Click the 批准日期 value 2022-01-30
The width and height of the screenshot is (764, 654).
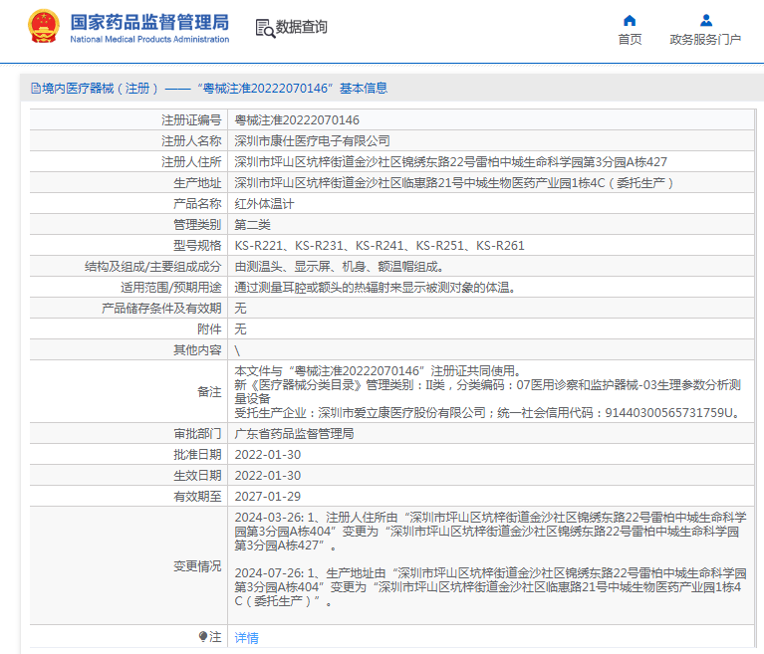(x=268, y=454)
